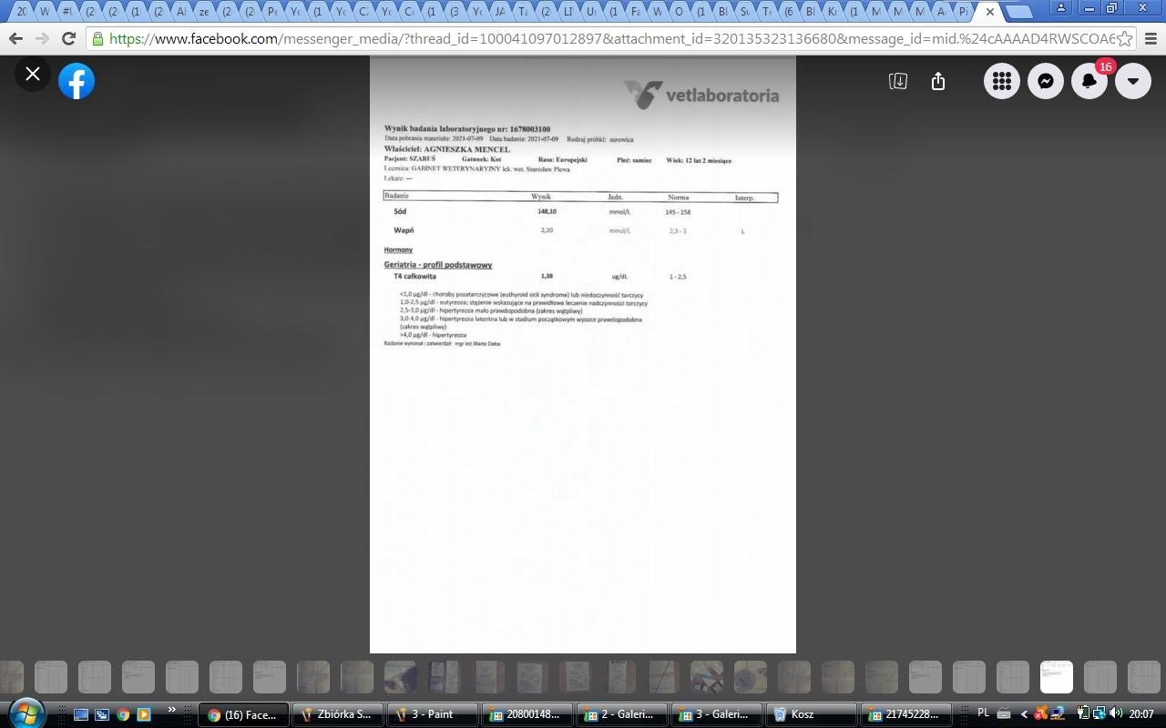Image resolution: width=1166 pixels, height=728 pixels.
Task: Open the Facebook menu grid icon
Action: (1002, 81)
